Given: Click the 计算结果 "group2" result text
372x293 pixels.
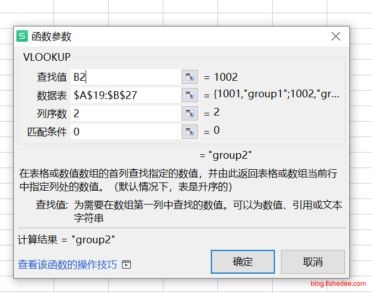Looking at the screenshot, I should (67, 239).
